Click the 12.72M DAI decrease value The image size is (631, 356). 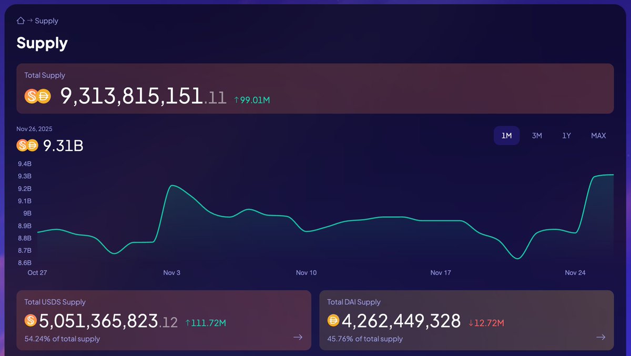[486, 323]
